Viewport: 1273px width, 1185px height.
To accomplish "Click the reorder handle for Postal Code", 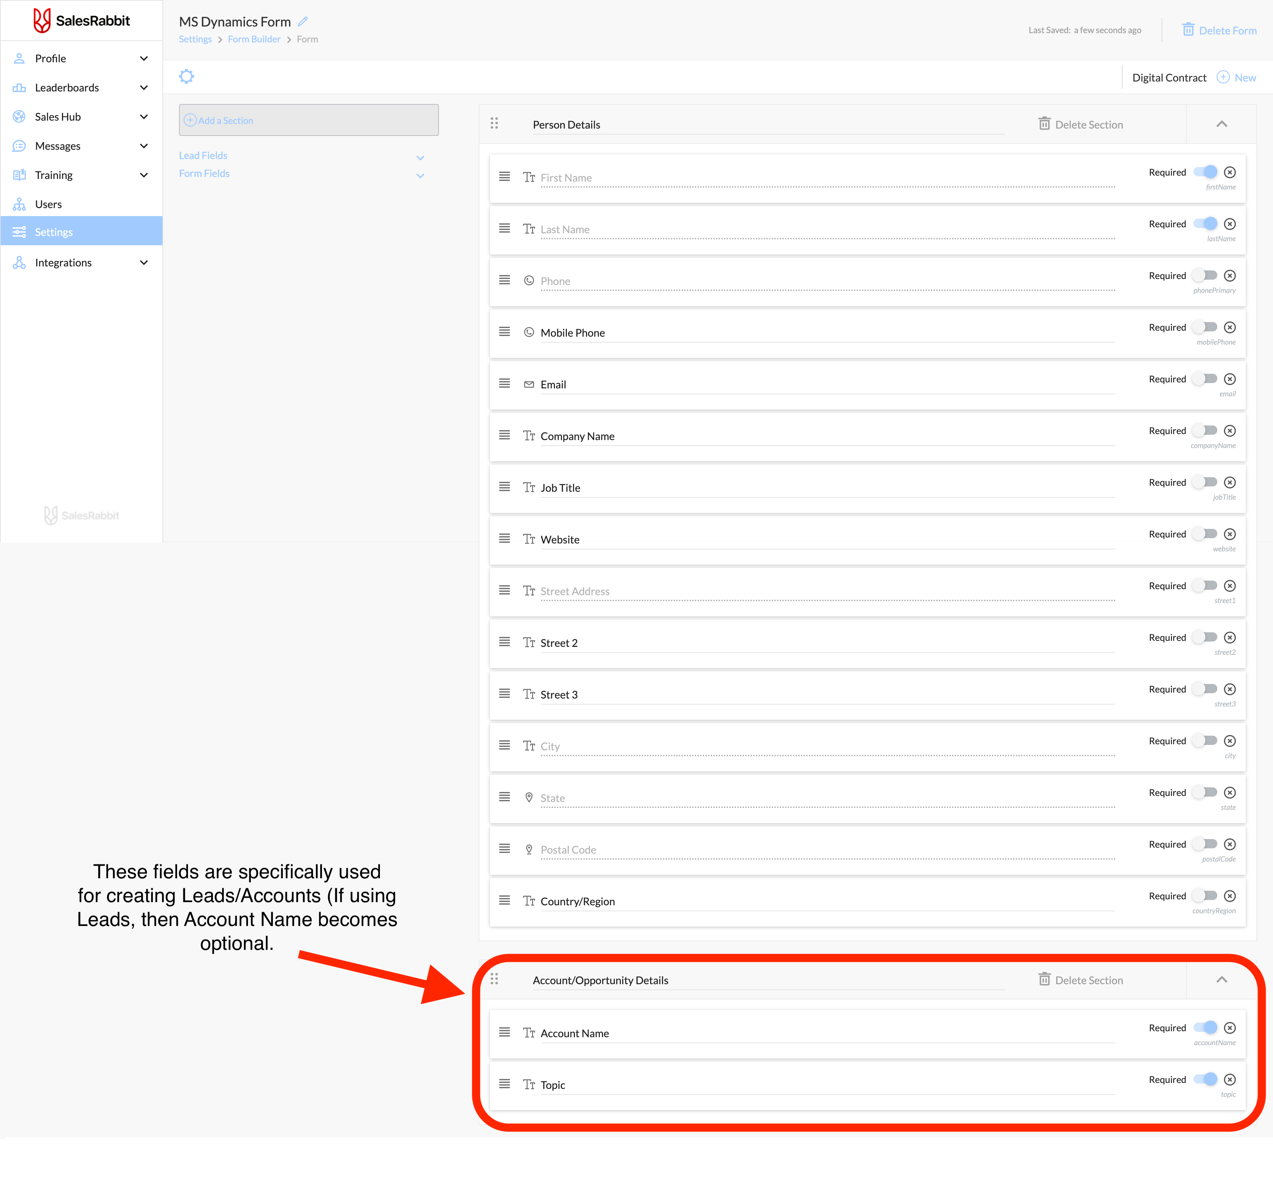I will pos(505,848).
